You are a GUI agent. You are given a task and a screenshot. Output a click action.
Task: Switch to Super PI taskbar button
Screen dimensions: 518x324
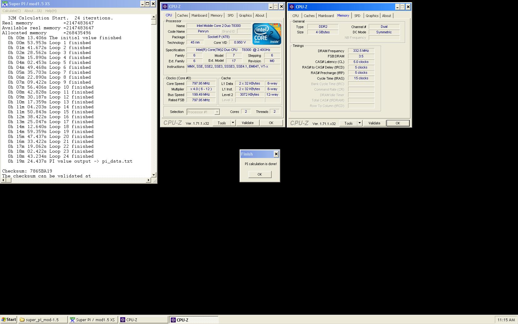[93, 320]
